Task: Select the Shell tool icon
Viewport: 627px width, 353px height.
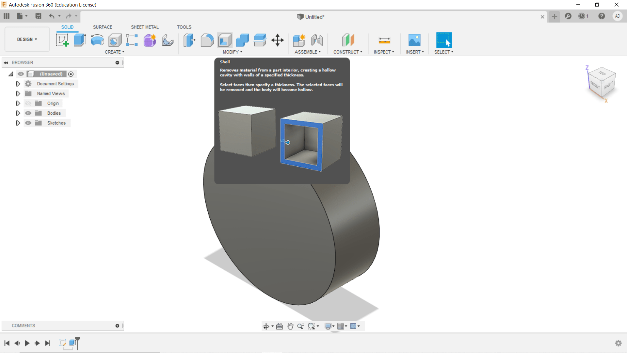Action: click(x=225, y=40)
